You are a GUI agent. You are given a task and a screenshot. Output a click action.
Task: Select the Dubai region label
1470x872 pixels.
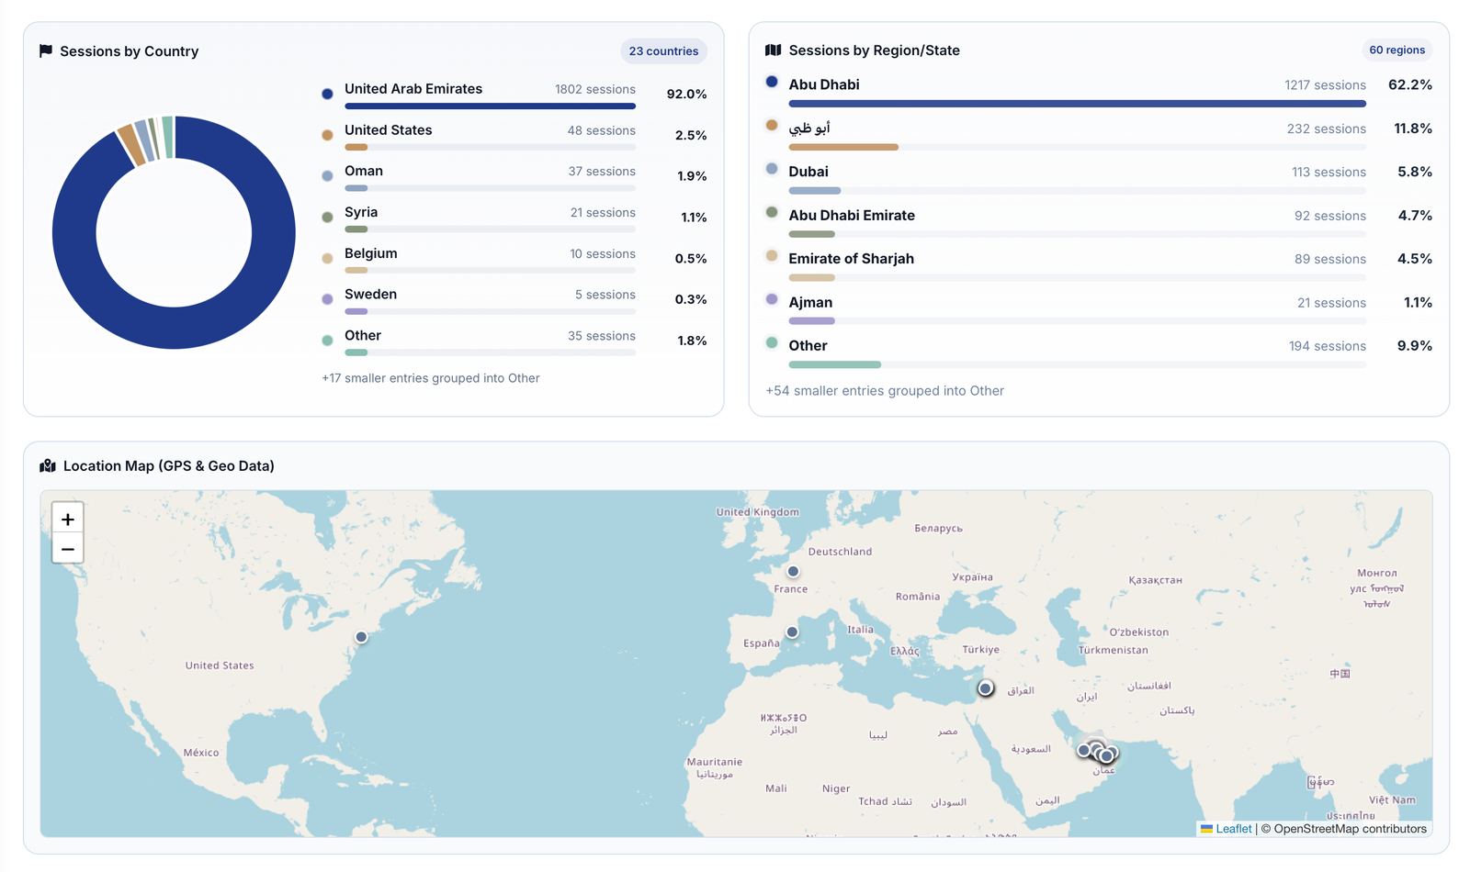point(808,172)
